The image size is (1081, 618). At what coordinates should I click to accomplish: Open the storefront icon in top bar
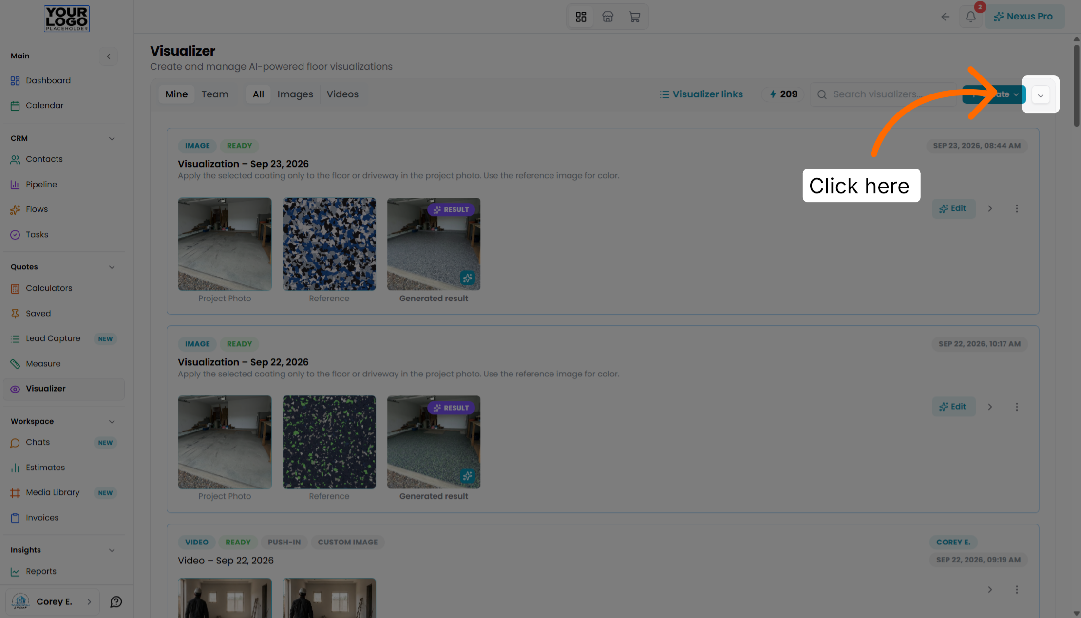[x=607, y=17]
